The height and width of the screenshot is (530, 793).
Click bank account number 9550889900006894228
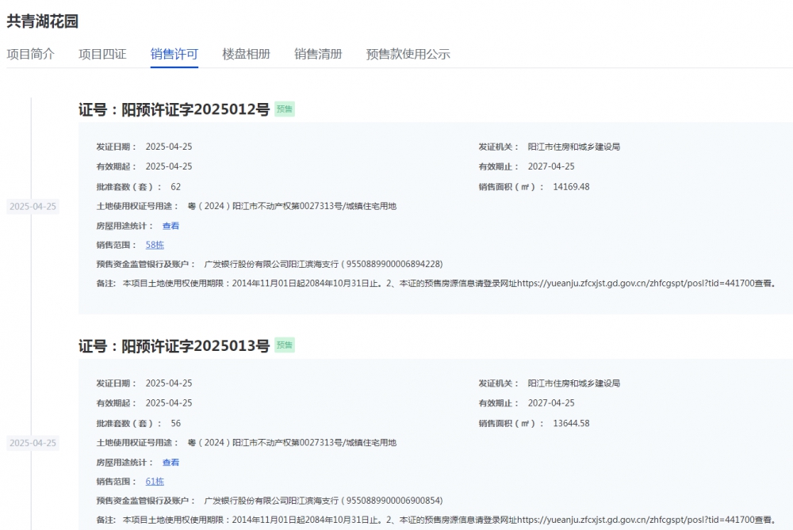(x=393, y=265)
